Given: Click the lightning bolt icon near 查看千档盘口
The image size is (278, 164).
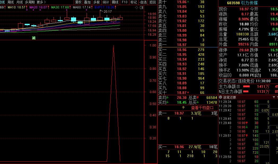Looking at the screenshot, I should [x=183, y=108].
